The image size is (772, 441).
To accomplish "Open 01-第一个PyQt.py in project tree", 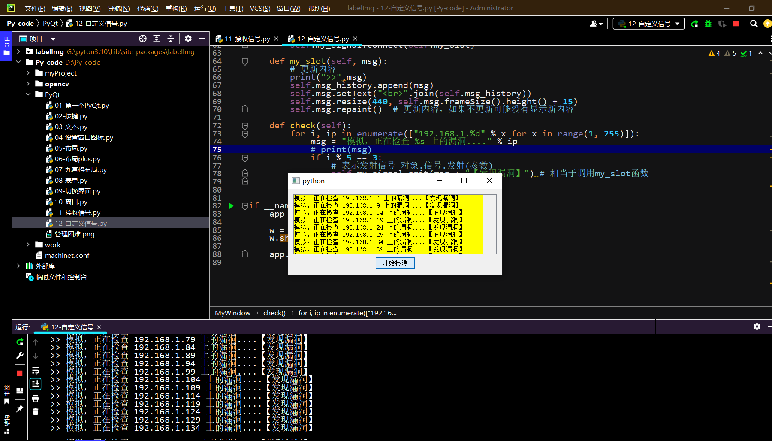I will pyautogui.click(x=81, y=105).
